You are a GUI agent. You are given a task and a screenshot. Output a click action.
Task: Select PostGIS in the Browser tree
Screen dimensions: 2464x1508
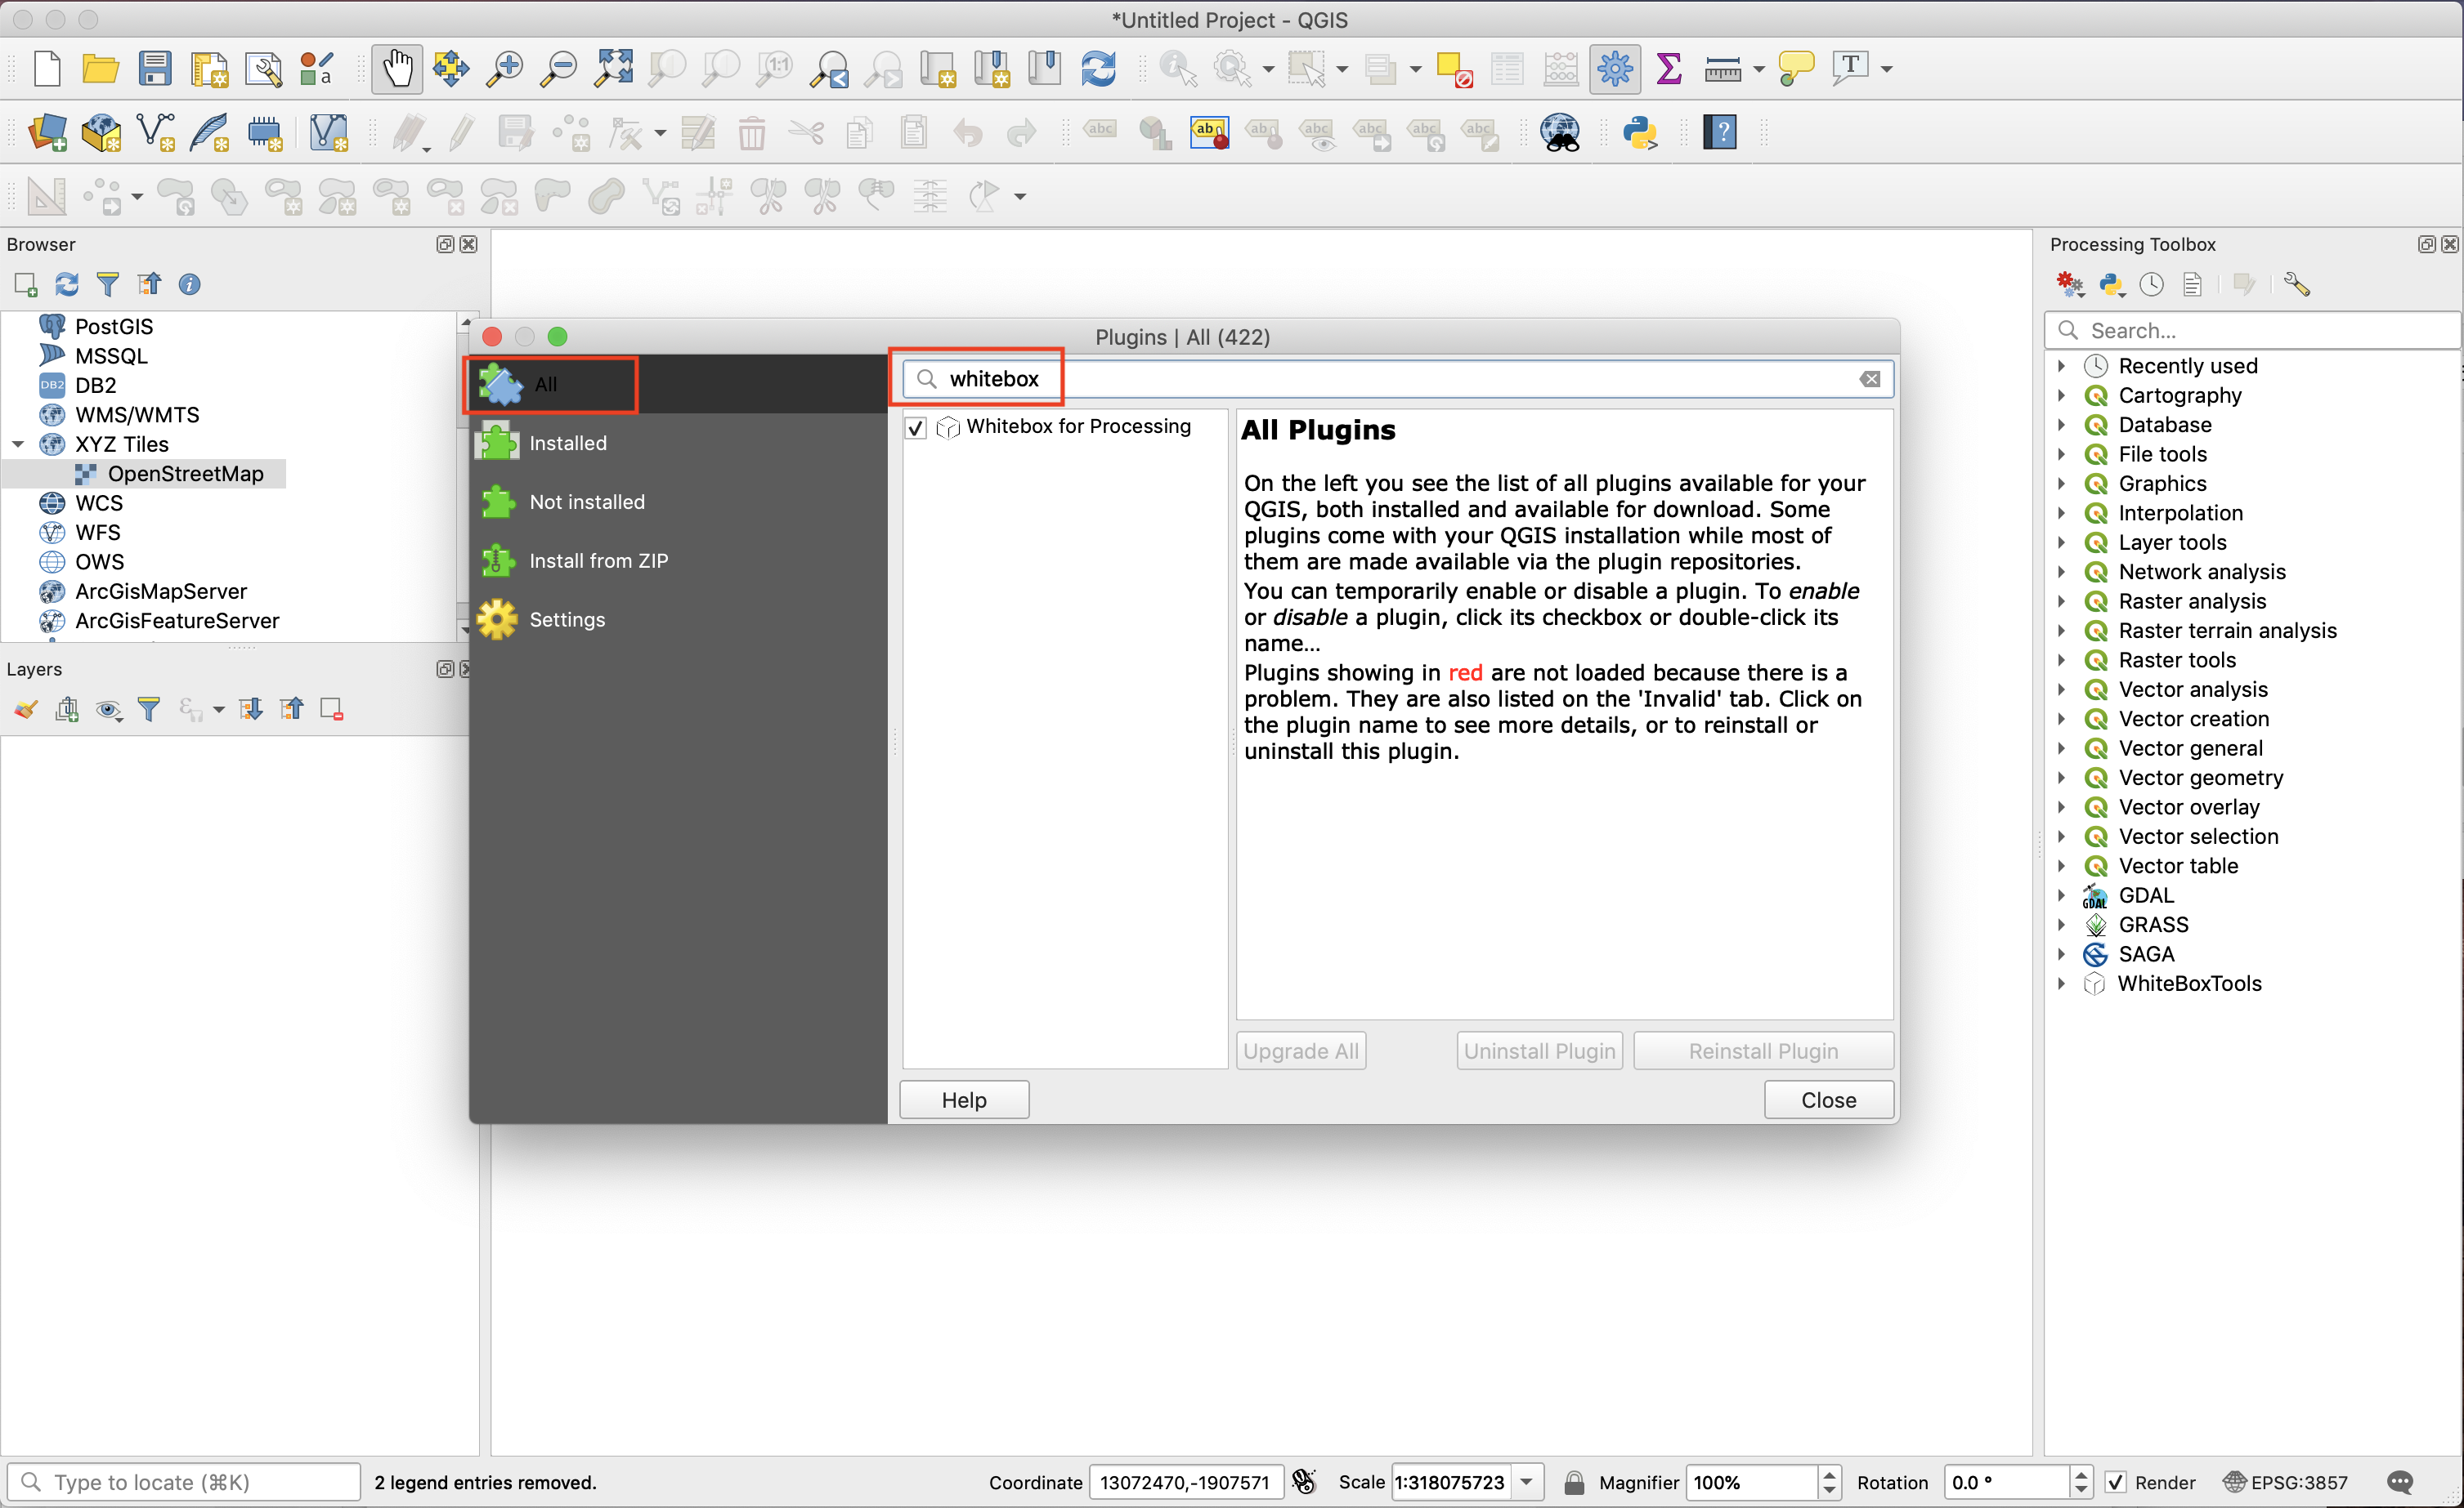pyautogui.click(x=113, y=327)
